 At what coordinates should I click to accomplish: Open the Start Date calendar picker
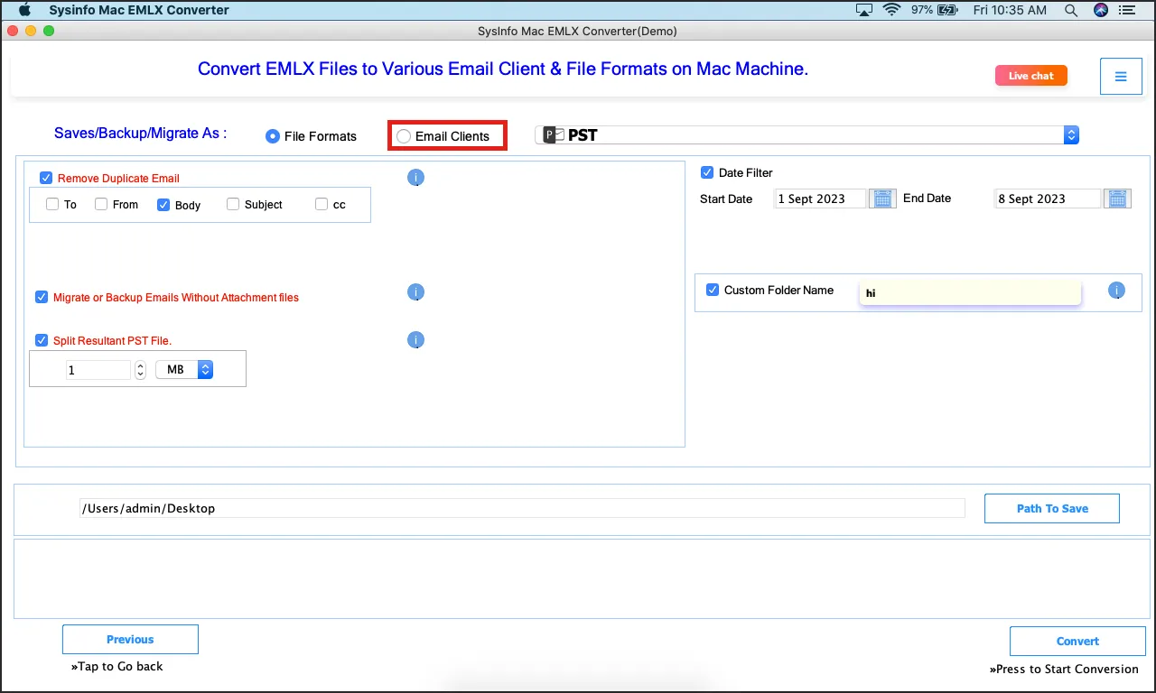click(882, 199)
